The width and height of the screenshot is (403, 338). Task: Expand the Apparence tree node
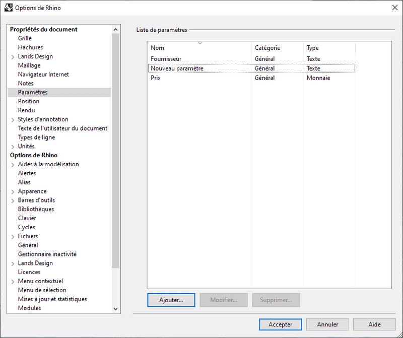13,191
